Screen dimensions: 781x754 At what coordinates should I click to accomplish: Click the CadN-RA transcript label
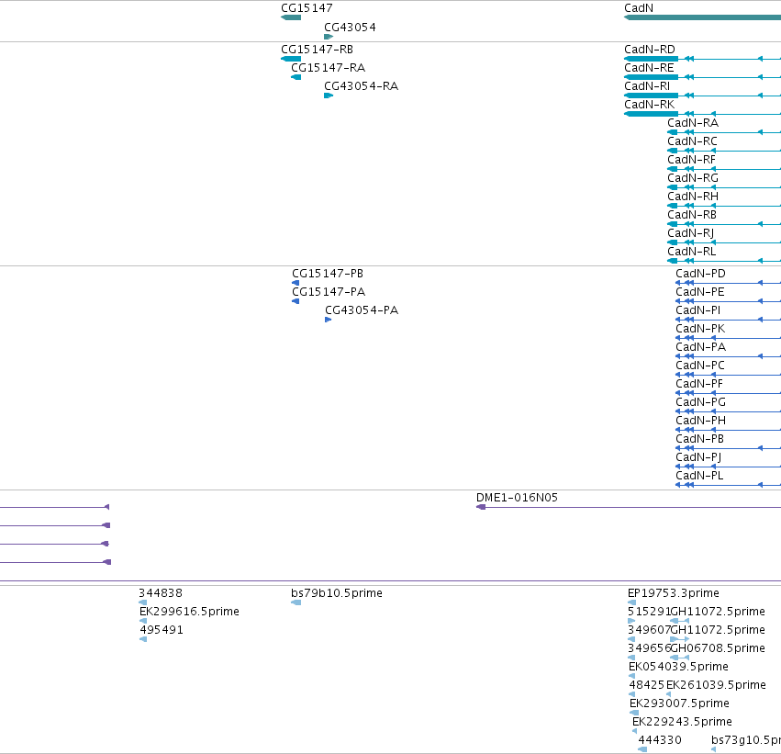693,123
